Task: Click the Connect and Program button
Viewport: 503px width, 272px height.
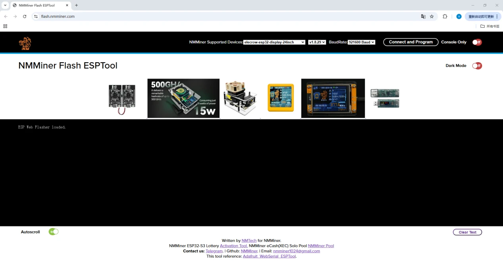Action: click(410, 42)
